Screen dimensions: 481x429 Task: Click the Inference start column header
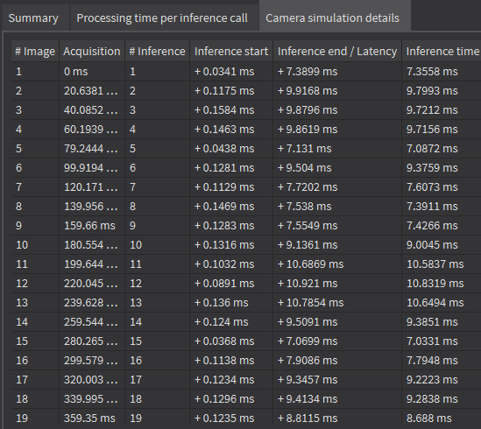[x=231, y=51]
